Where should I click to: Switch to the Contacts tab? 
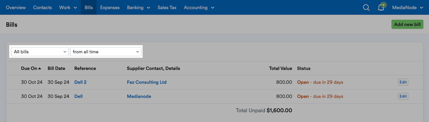pyautogui.click(x=42, y=7)
